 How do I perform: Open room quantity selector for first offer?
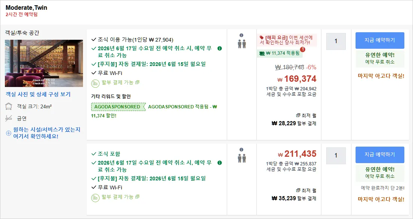click(x=336, y=41)
